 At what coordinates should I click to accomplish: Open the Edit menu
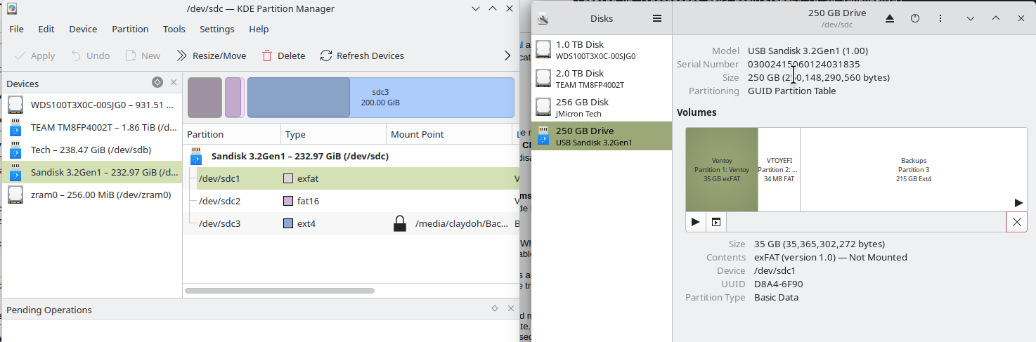tap(46, 29)
